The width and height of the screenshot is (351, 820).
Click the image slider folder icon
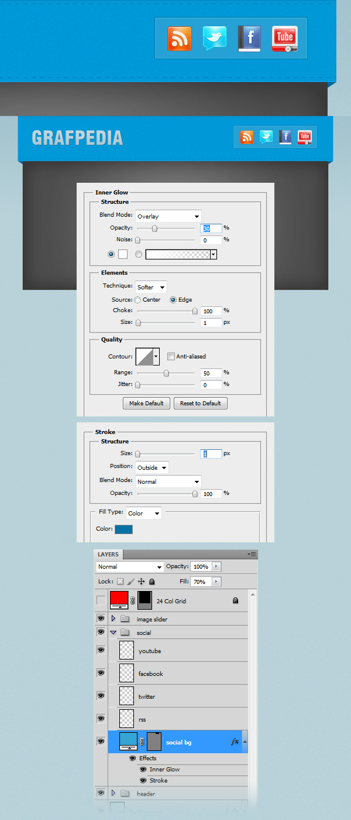point(125,619)
